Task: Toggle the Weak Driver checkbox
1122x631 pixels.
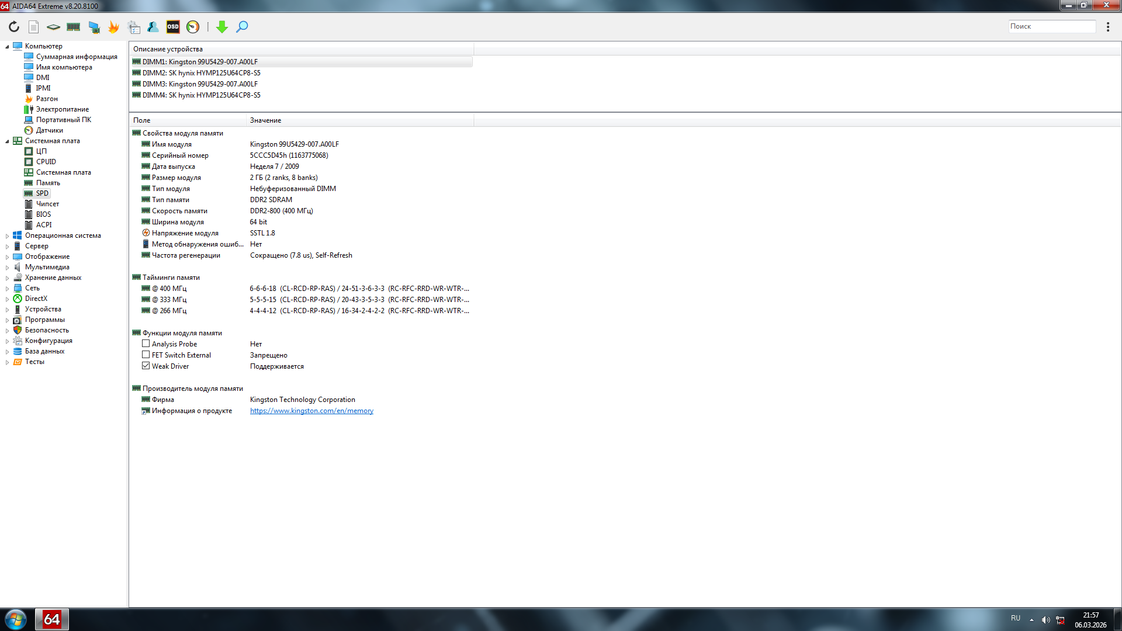Action: coord(146,366)
